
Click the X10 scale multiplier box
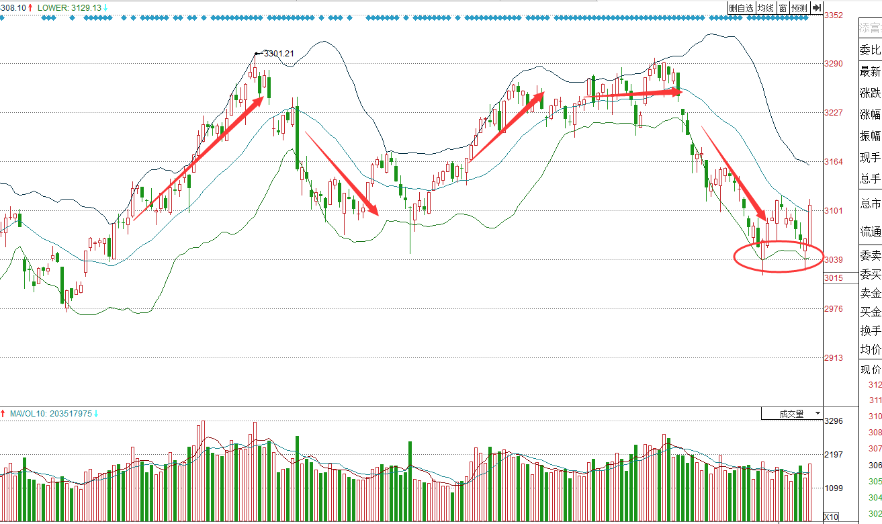[x=831, y=517]
